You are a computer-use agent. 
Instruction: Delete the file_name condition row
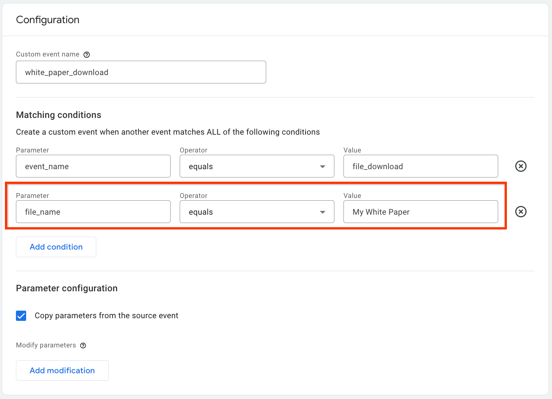click(x=521, y=212)
